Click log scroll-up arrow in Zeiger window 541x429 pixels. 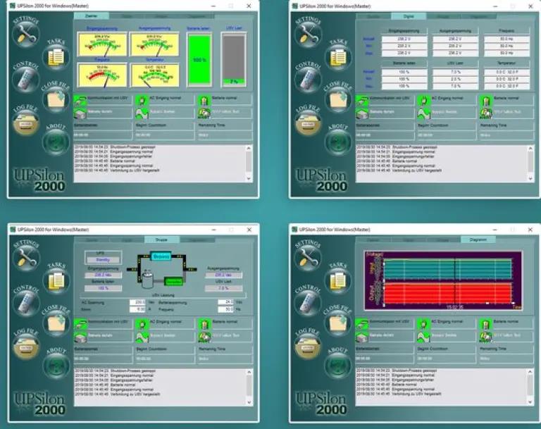tap(249, 149)
